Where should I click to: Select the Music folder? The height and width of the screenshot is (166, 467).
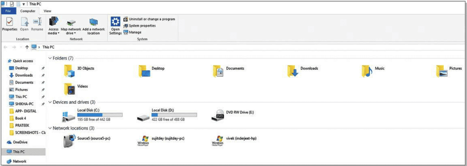coord(373,71)
